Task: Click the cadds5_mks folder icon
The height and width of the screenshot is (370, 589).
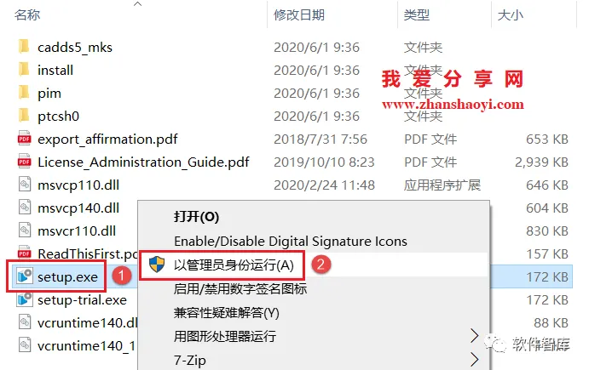Action: [x=24, y=47]
